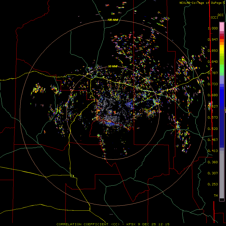226x226 pixels.
Task: Select the 0.253 legend value
Action: point(213,184)
